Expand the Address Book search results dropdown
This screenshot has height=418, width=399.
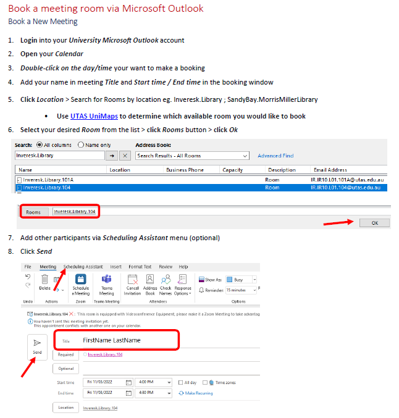[245, 156]
